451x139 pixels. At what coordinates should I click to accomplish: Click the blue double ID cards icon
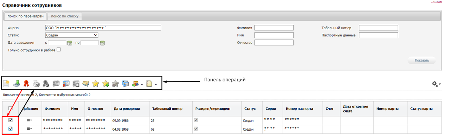click(x=125, y=83)
